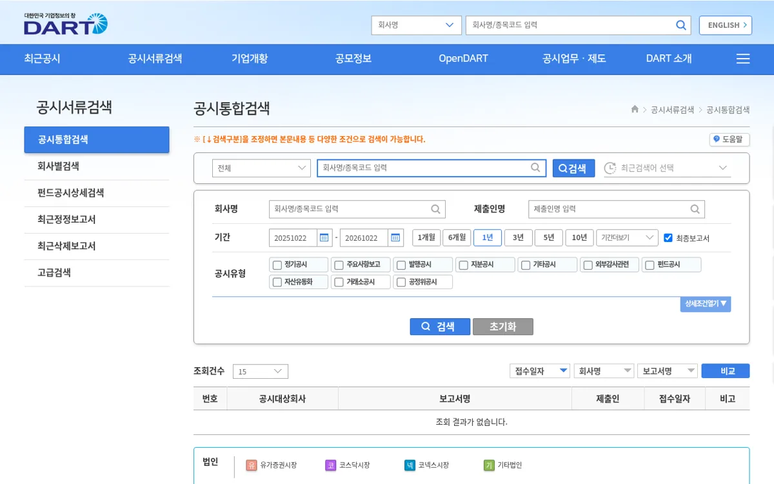Click the DART logo
Viewport: 774px width, 484px height.
(65, 24)
